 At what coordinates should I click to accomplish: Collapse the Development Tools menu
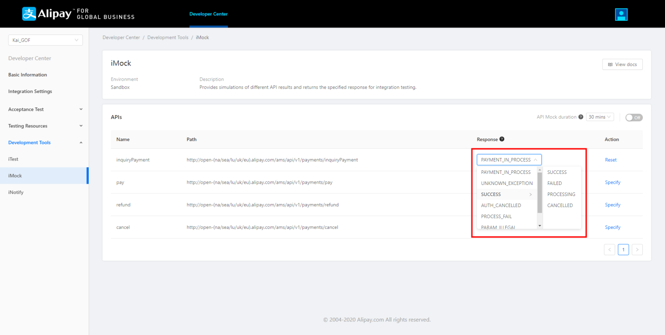tap(81, 142)
